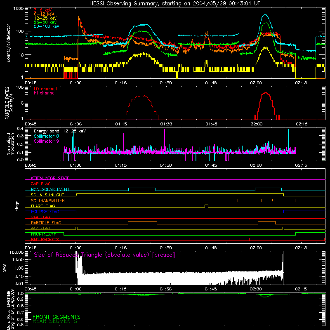Select the SC_IN_SUNLIGHT flag label
The height and width of the screenshot is (330, 330).
pos(47,195)
